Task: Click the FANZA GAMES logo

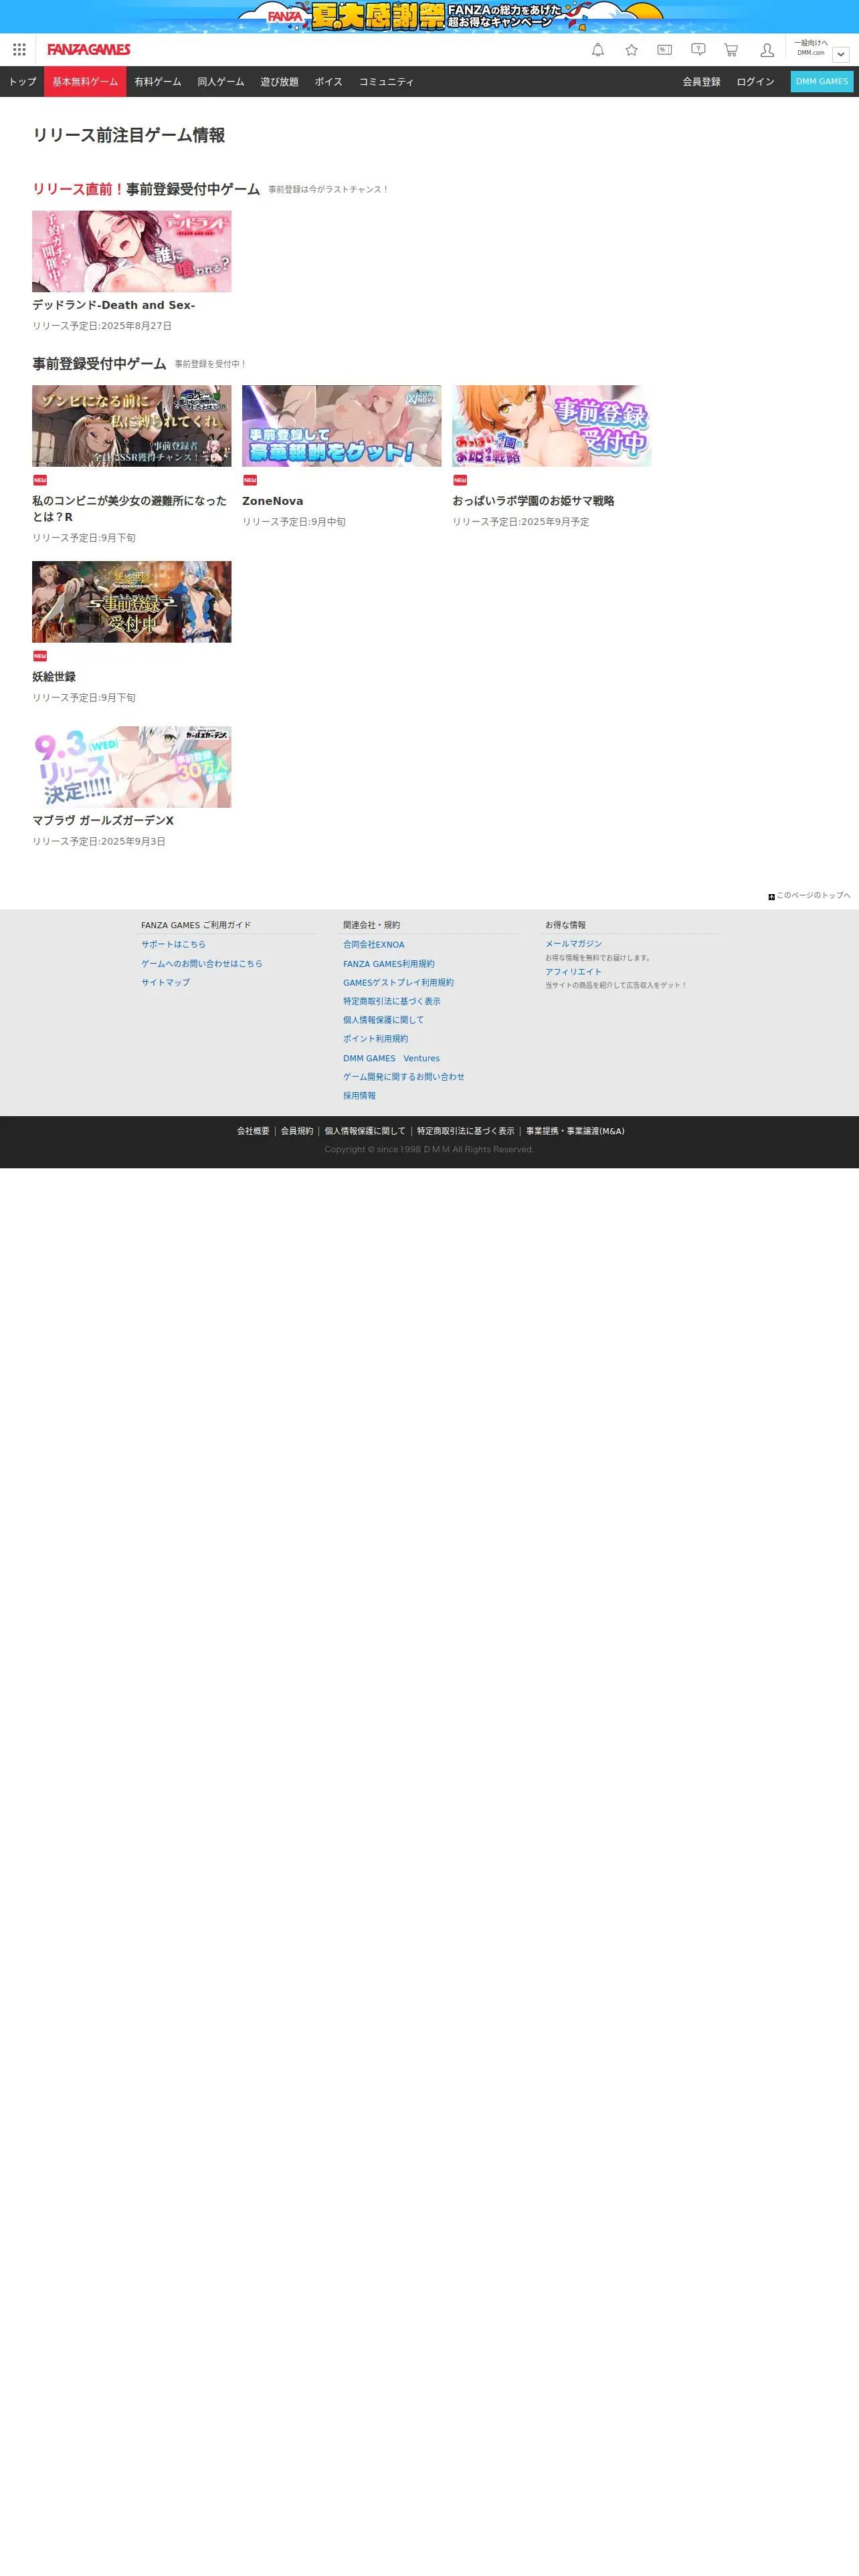Action: pyautogui.click(x=89, y=50)
